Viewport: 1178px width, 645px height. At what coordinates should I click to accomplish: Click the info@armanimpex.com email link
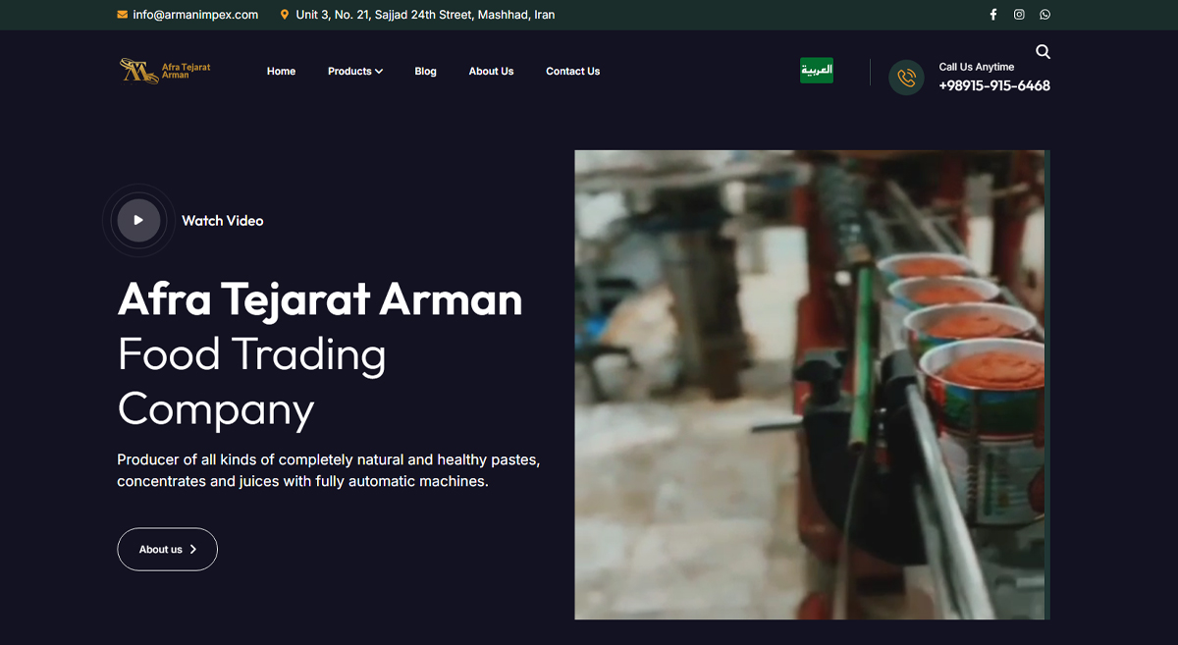[195, 15]
